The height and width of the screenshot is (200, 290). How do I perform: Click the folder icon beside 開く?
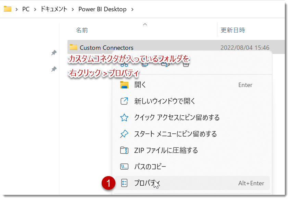[x=124, y=85]
